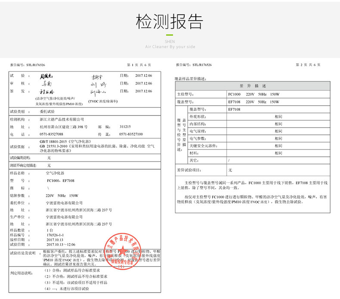Select line '(1) 合格：测试样品符合标准要求'
The width and height of the screenshot is (340, 299).
point(72,270)
